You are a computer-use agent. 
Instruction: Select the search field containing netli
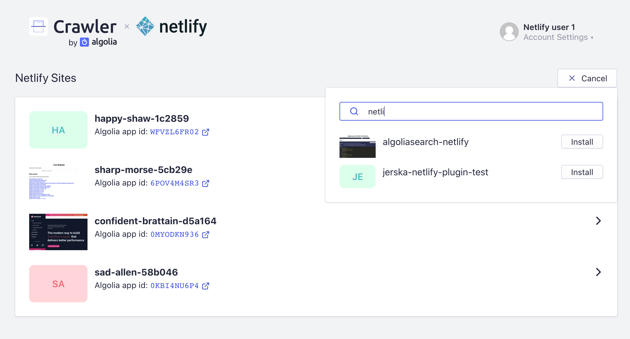(x=471, y=111)
